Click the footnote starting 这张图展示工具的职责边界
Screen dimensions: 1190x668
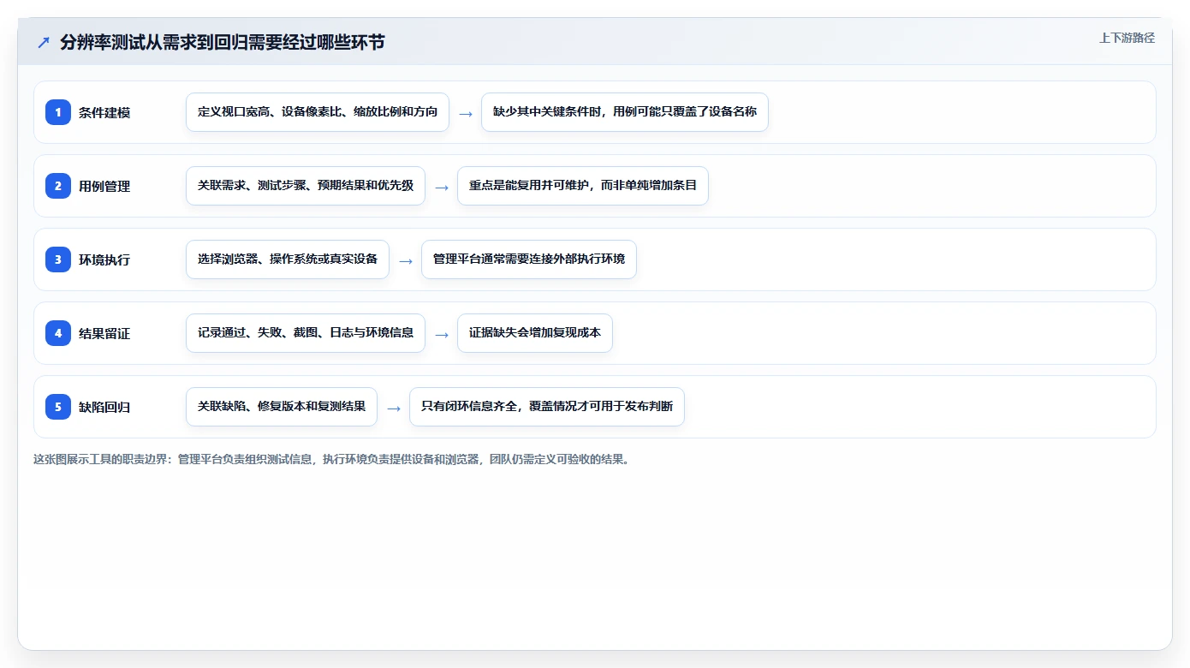coord(332,459)
